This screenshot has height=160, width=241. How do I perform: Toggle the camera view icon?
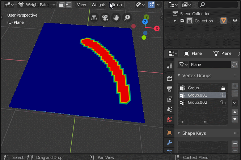pyautogui.click(x=105, y=18)
